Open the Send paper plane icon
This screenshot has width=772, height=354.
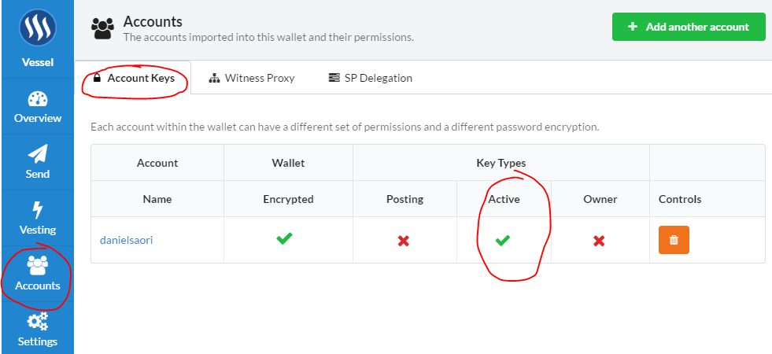click(37, 153)
